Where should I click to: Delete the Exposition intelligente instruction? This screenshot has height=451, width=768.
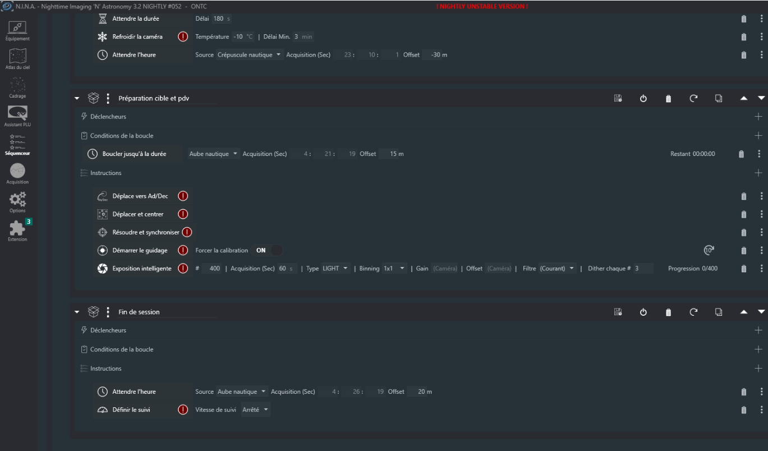click(x=744, y=269)
